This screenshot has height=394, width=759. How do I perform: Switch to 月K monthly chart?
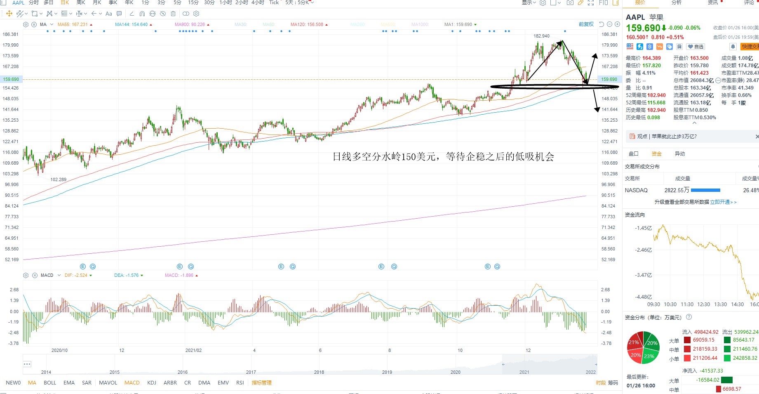(x=97, y=2)
